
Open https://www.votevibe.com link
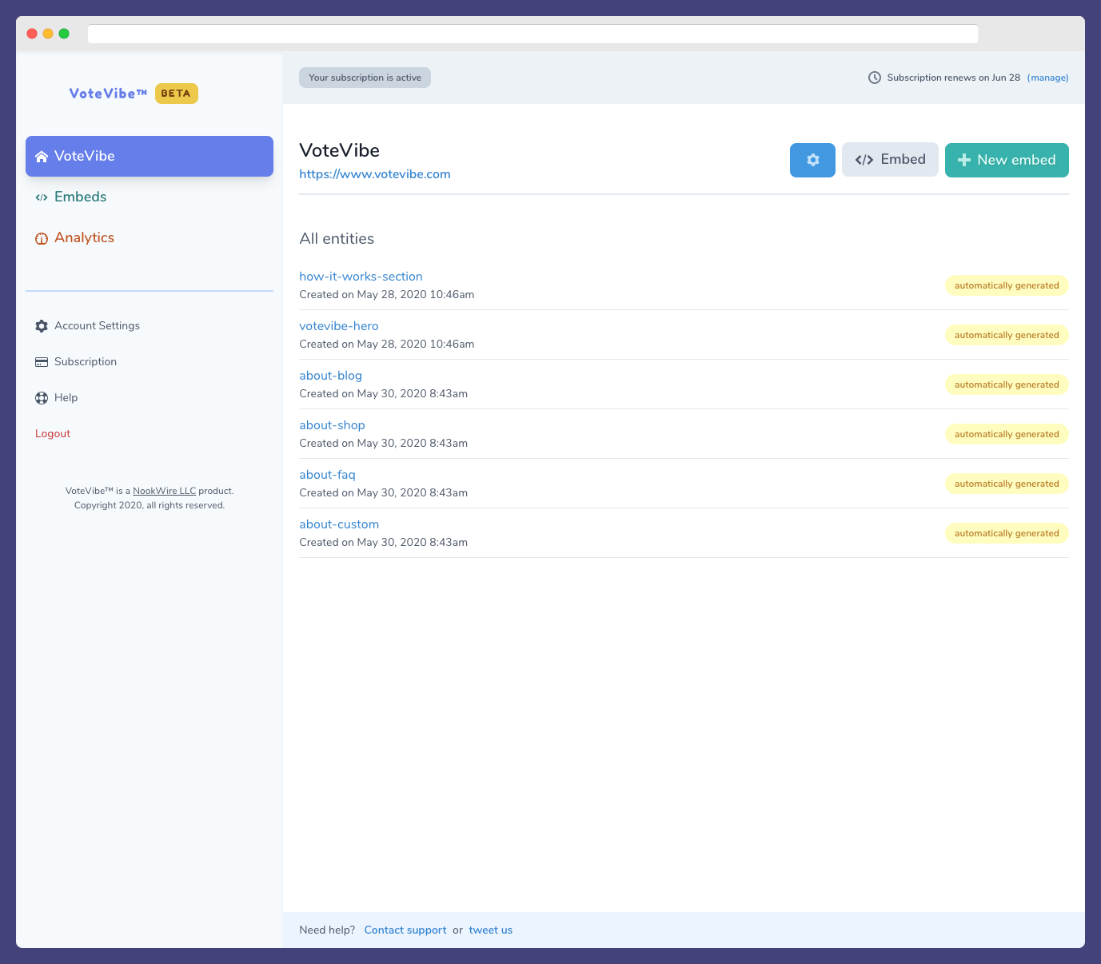click(375, 174)
